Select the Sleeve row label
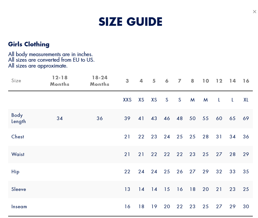The width and height of the screenshot is (258, 218). point(19,189)
